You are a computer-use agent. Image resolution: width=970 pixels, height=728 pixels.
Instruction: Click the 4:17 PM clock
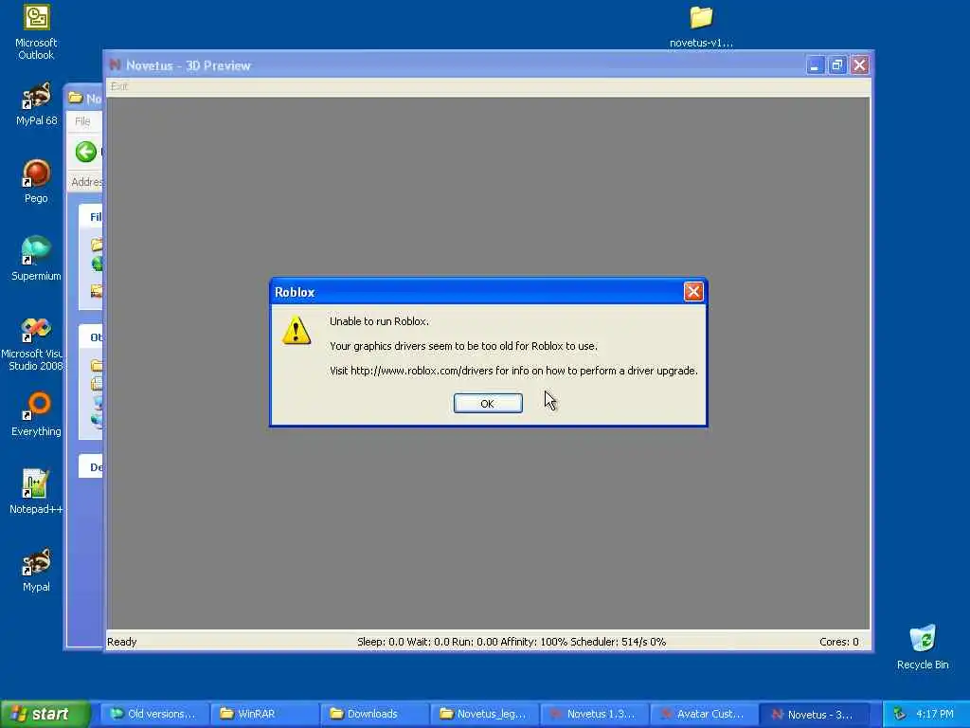[935, 714]
